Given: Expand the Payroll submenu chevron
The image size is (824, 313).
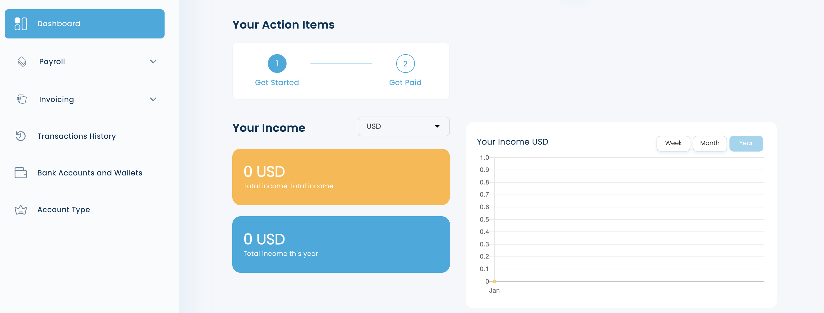Looking at the screenshot, I should [153, 62].
